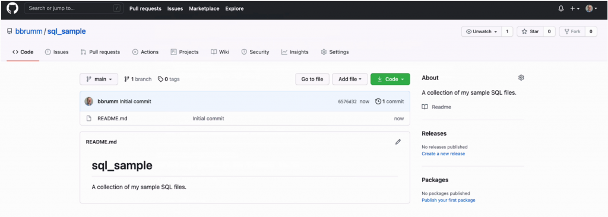Switch to the Wiki tab
The width and height of the screenshot is (608, 217).
click(220, 52)
